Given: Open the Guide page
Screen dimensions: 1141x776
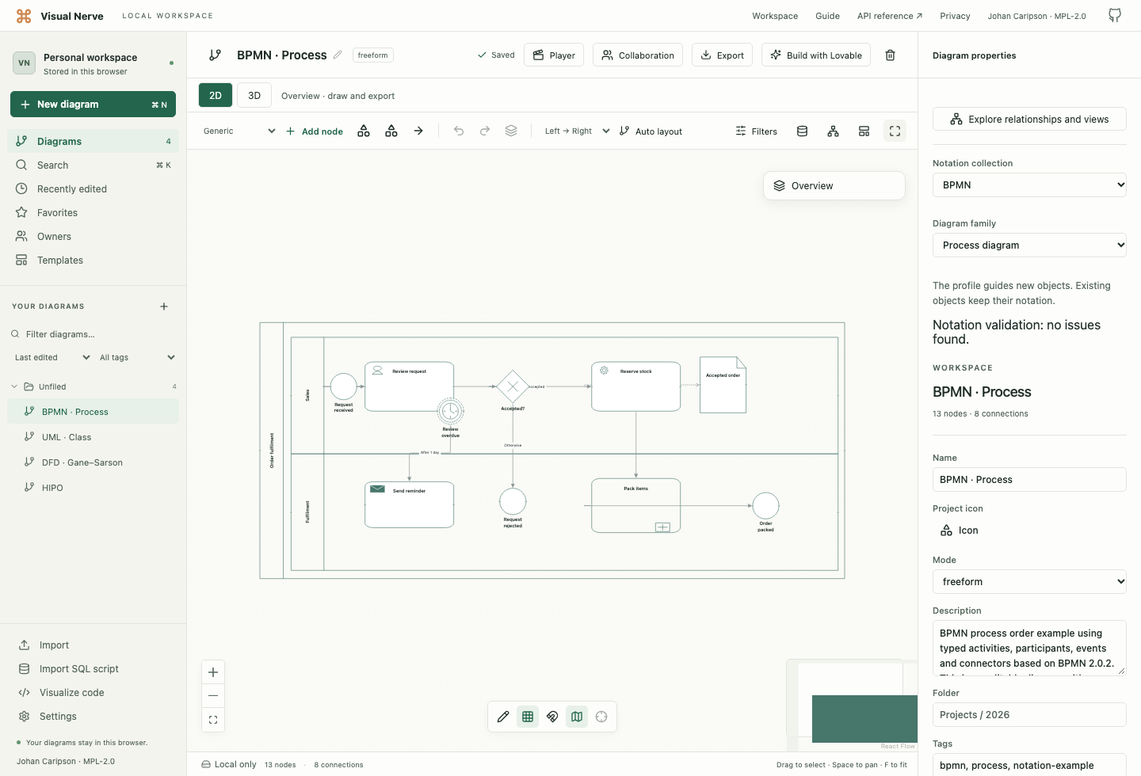Looking at the screenshot, I should pos(827,16).
